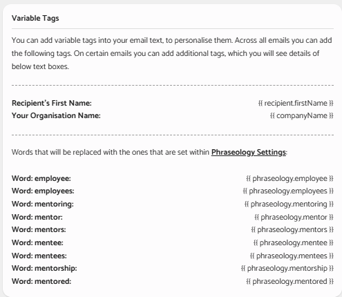The image size is (342, 297).
Task: Click the phraseology.mentored tag
Action: [x=289, y=281]
